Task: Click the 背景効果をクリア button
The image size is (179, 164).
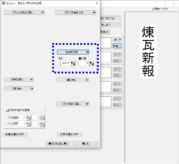Action: [14, 135]
